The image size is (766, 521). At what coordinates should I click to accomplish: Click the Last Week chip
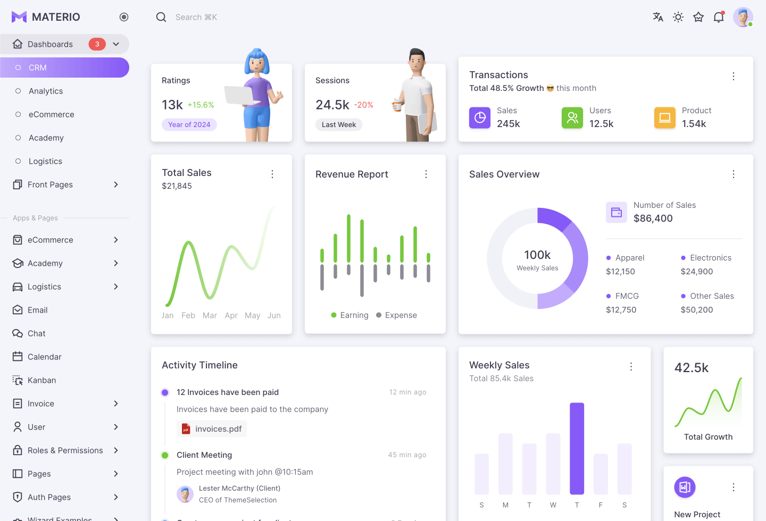click(339, 124)
